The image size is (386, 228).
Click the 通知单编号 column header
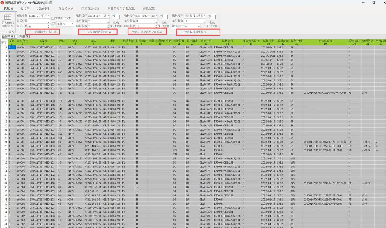click(325, 42)
